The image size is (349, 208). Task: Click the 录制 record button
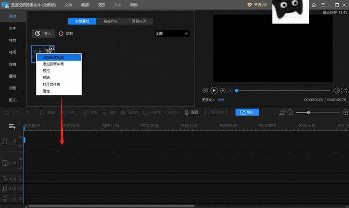click(66, 34)
